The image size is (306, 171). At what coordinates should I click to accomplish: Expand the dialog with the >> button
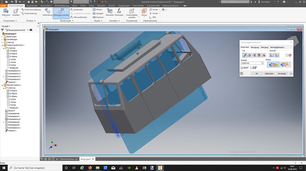(x=291, y=74)
